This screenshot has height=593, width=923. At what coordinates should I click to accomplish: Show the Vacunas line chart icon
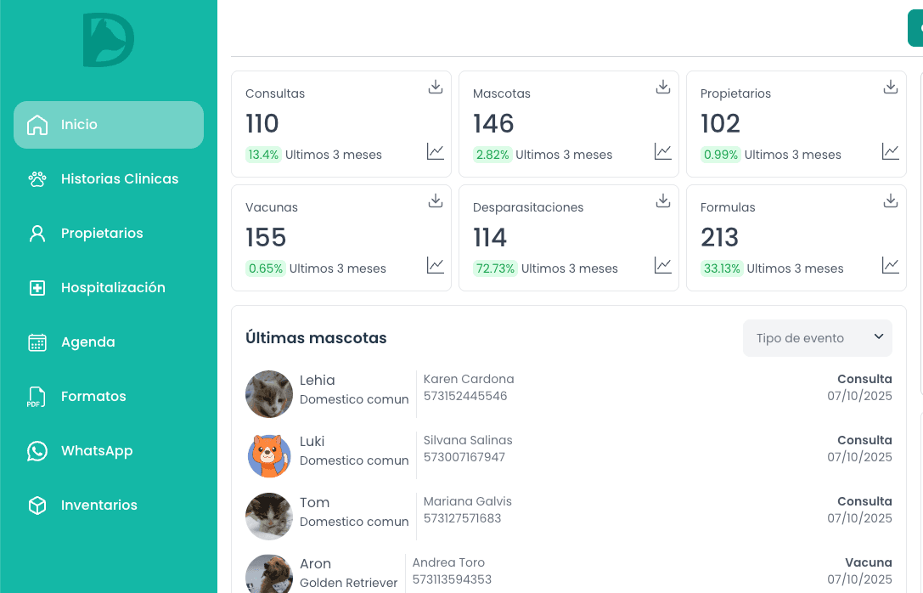pyautogui.click(x=436, y=266)
